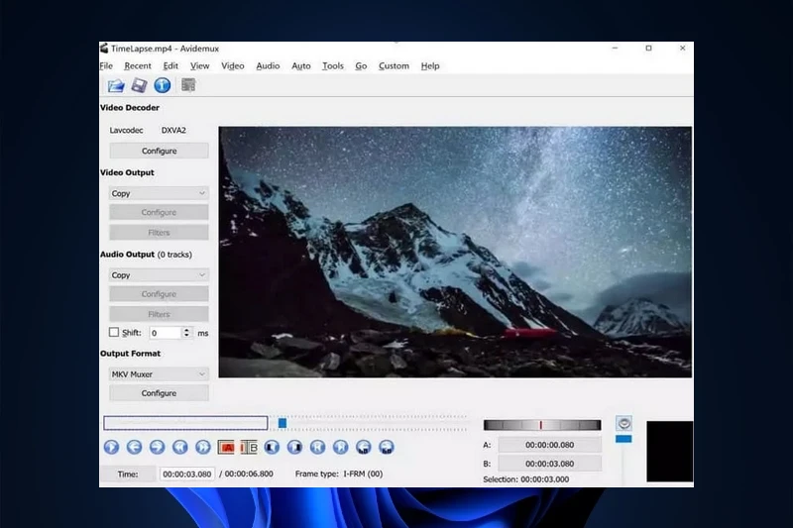This screenshot has width=793, height=528.
Task: Open the Custom menu
Action: coord(394,65)
